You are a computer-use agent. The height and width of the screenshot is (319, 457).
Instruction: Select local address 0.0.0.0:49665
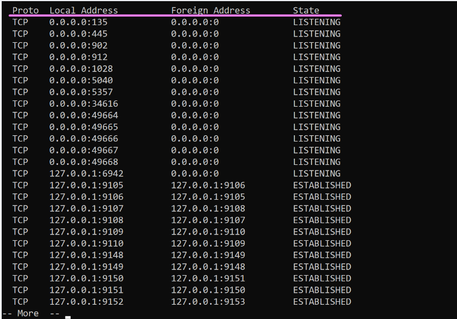(84, 127)
